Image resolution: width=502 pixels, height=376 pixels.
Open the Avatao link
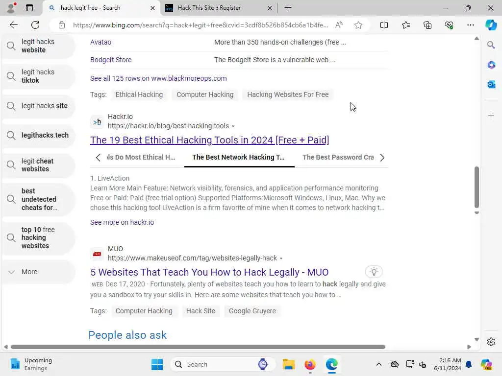click(100, 42)
